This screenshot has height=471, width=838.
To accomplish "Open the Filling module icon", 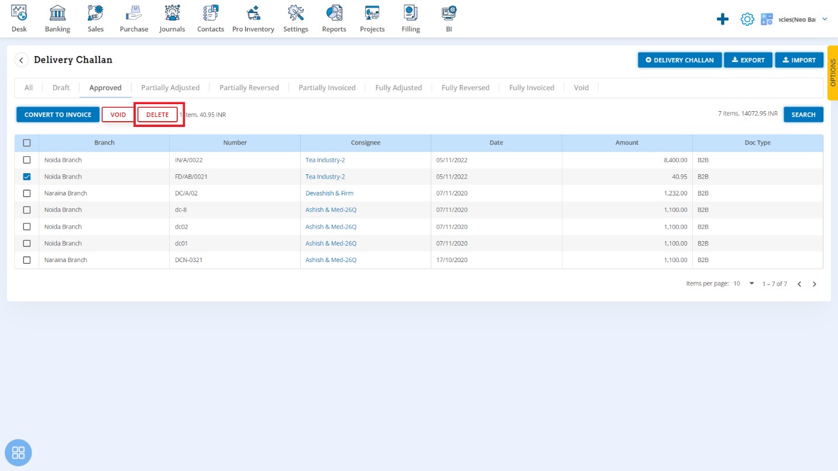I will click(x=411, y=12).
